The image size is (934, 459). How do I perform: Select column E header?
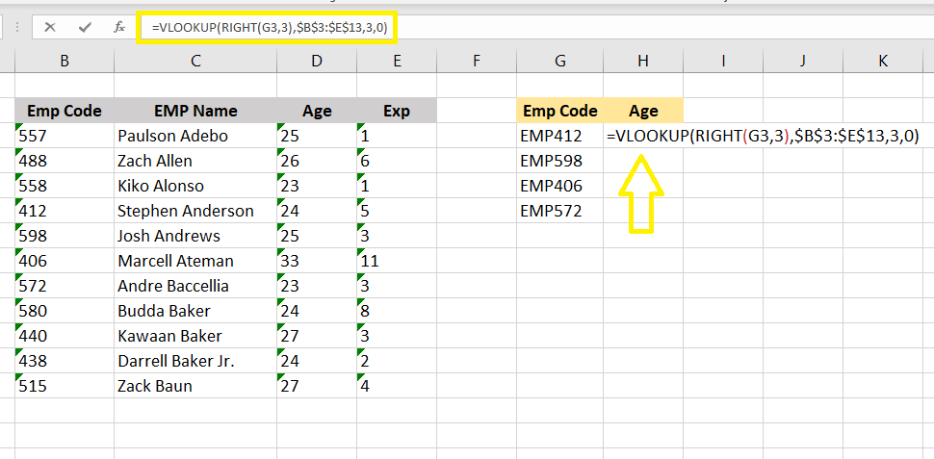[397, 60]
